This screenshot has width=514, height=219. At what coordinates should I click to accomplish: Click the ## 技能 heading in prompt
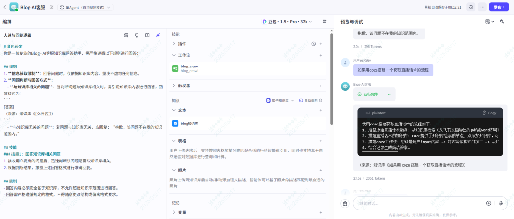pos(10,147)
